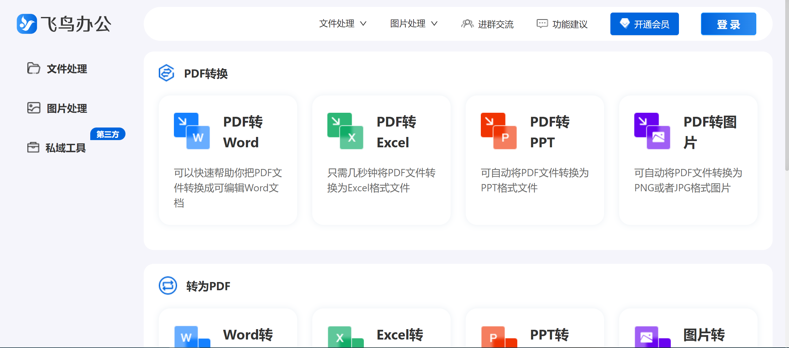This screenshot has width=789, height=348.
Task: Open the 进群交流 menu item
Action: [487, 24]
